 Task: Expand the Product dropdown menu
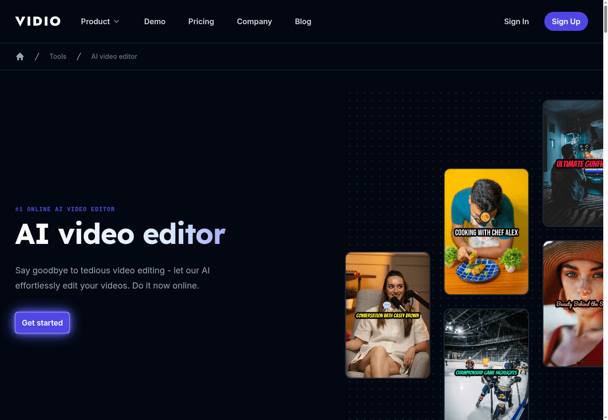(100, 21)
